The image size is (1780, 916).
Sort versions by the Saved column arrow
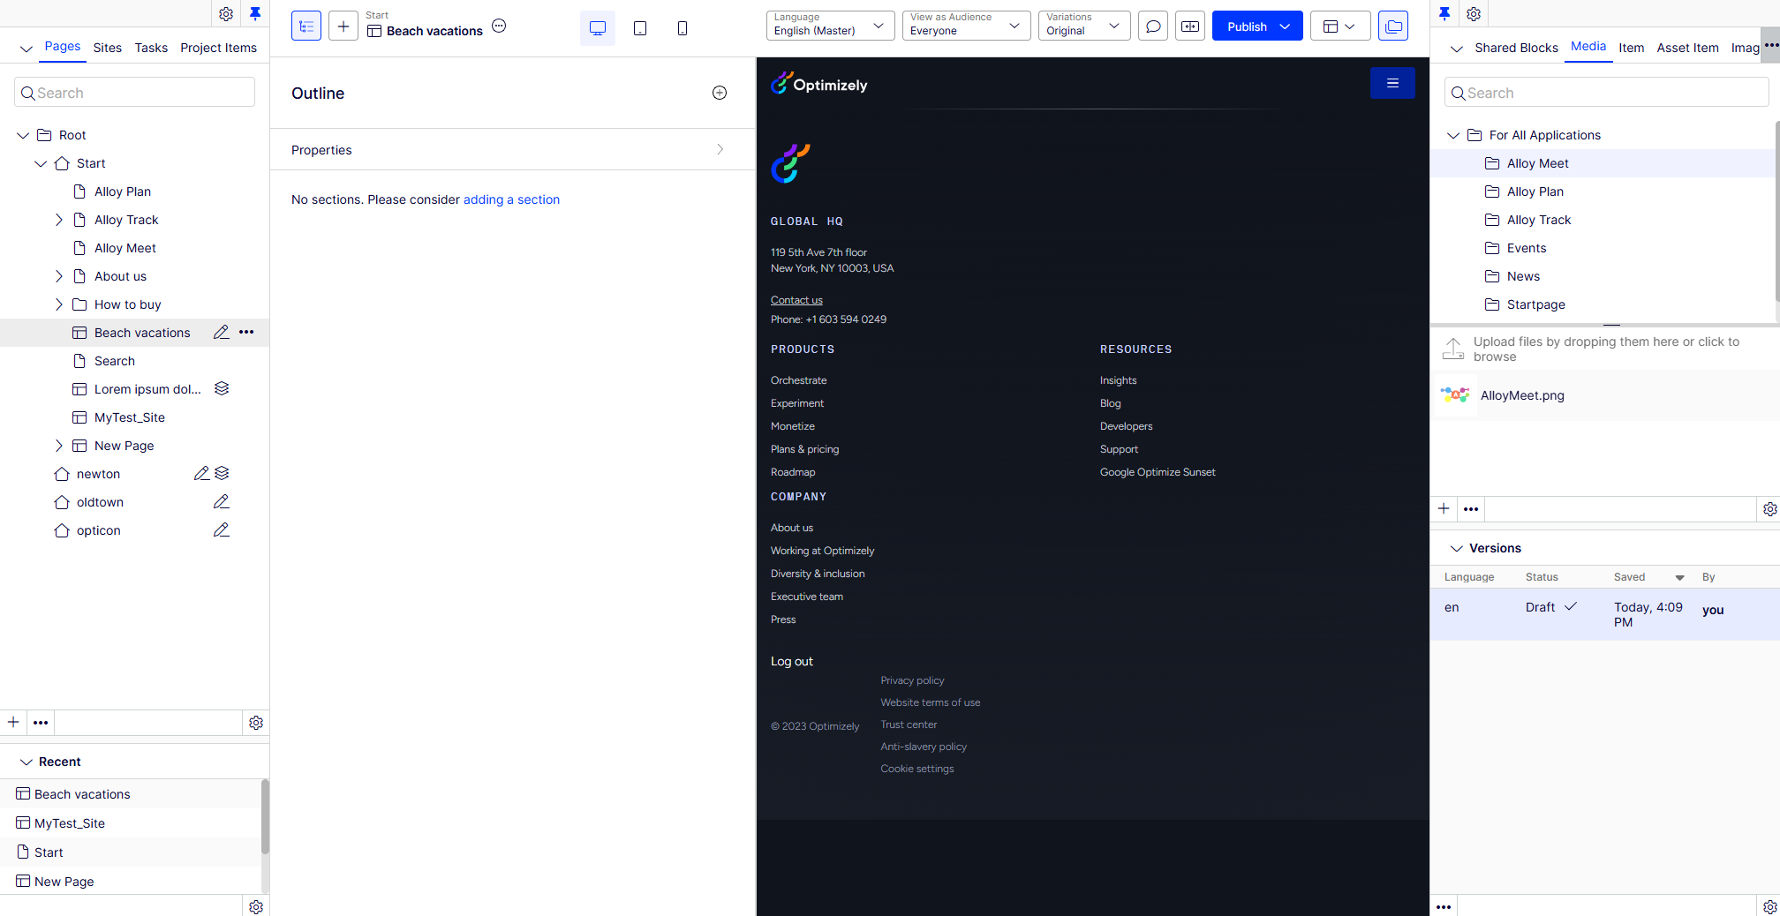1680,577
